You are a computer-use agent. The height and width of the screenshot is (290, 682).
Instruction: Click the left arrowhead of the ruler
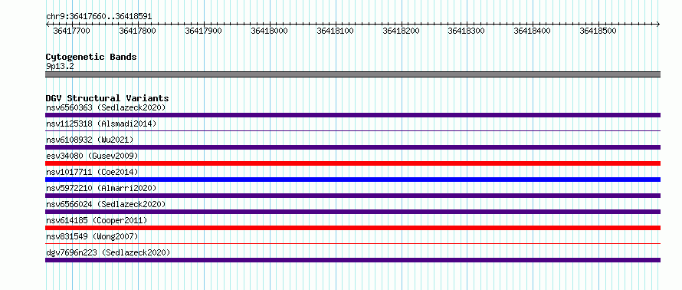coord(48,24)
